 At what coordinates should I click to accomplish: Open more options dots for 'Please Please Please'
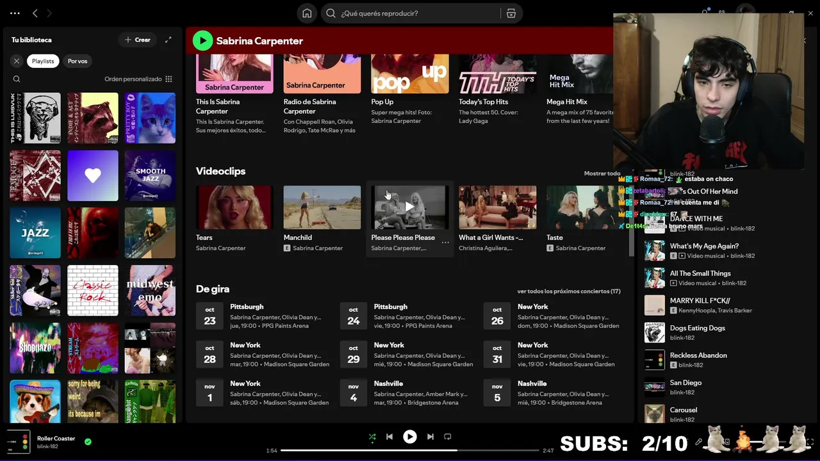point(445,243)
